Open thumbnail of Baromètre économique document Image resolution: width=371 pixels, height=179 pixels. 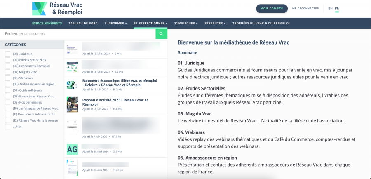[72, 85]
